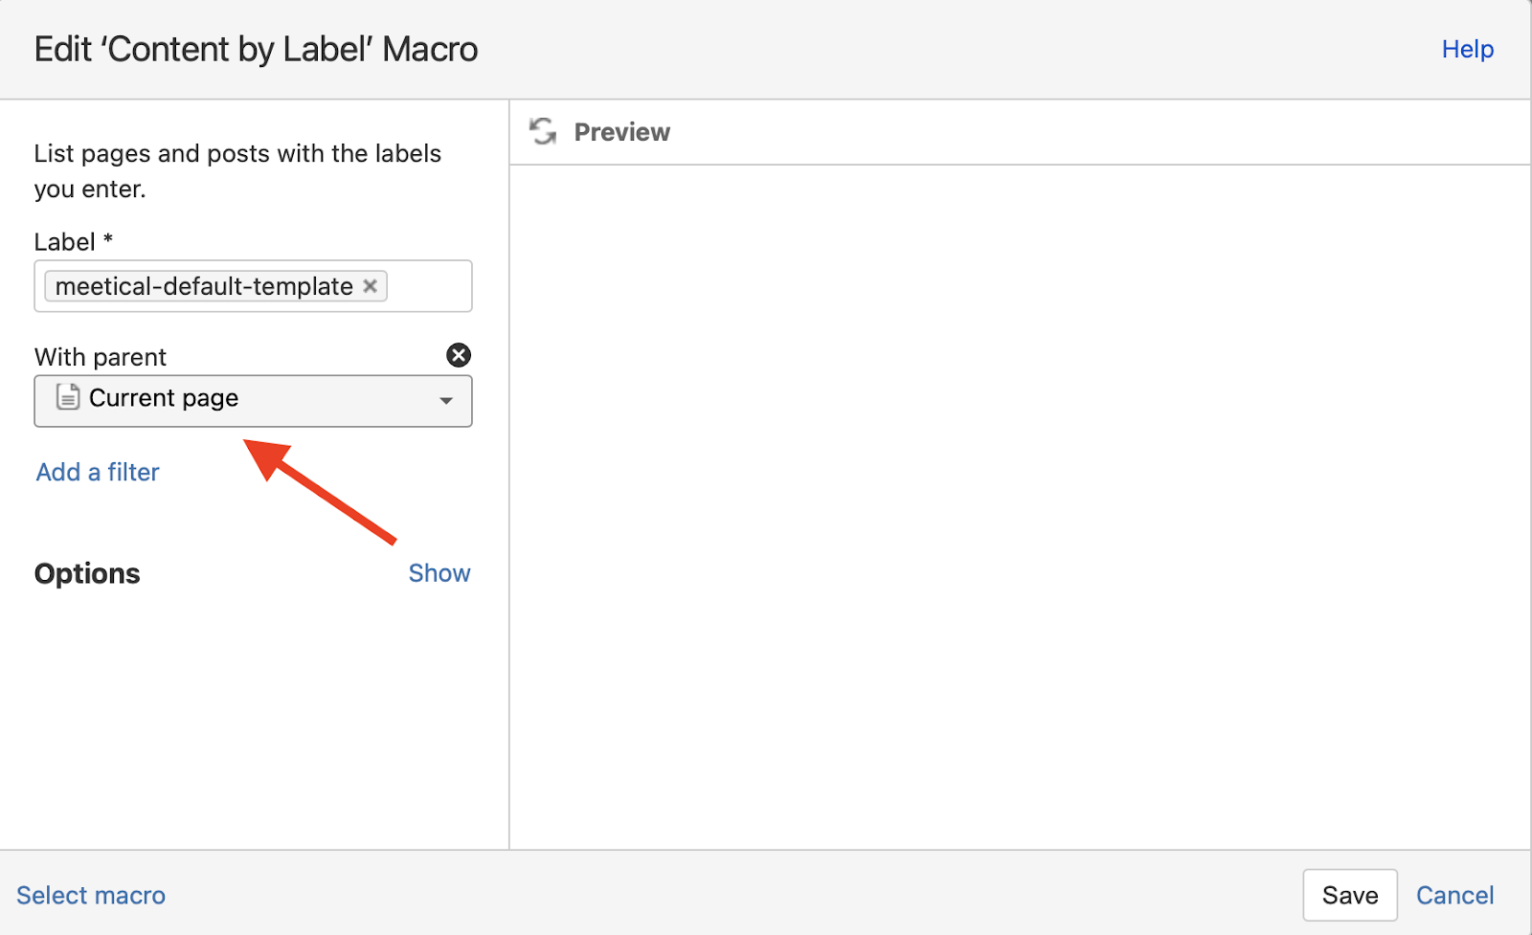Viewport: 1532px width, 935px height.
Task: Click the Options heading
Action: coord(86,572)
